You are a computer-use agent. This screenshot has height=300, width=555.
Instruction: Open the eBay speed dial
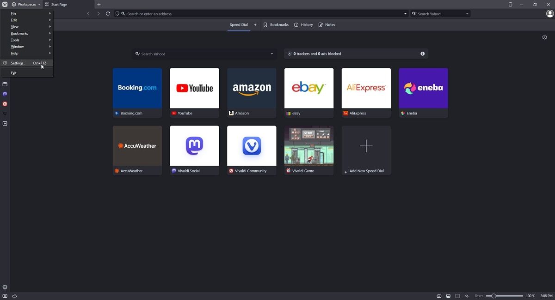coord(309,93)
